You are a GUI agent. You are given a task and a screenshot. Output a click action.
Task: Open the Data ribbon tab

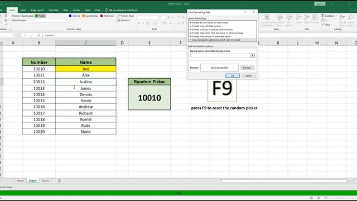(66, 10)
